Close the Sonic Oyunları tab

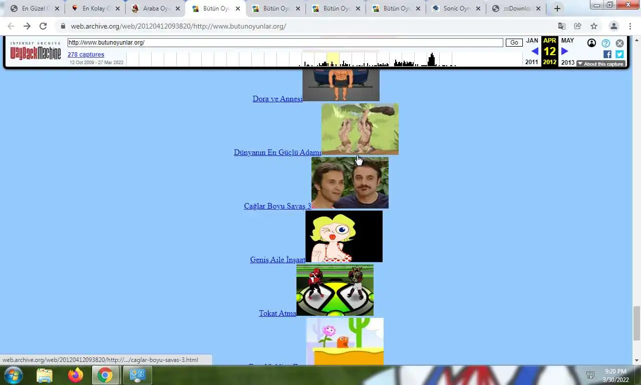click(x=478, y=9)
